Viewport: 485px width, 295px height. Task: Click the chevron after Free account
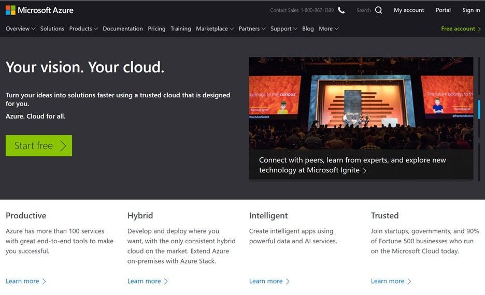click(479, 29)
